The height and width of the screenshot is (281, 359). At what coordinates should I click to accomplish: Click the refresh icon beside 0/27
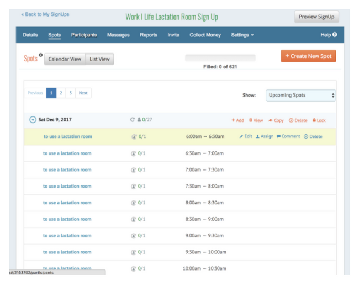(133, 120)
